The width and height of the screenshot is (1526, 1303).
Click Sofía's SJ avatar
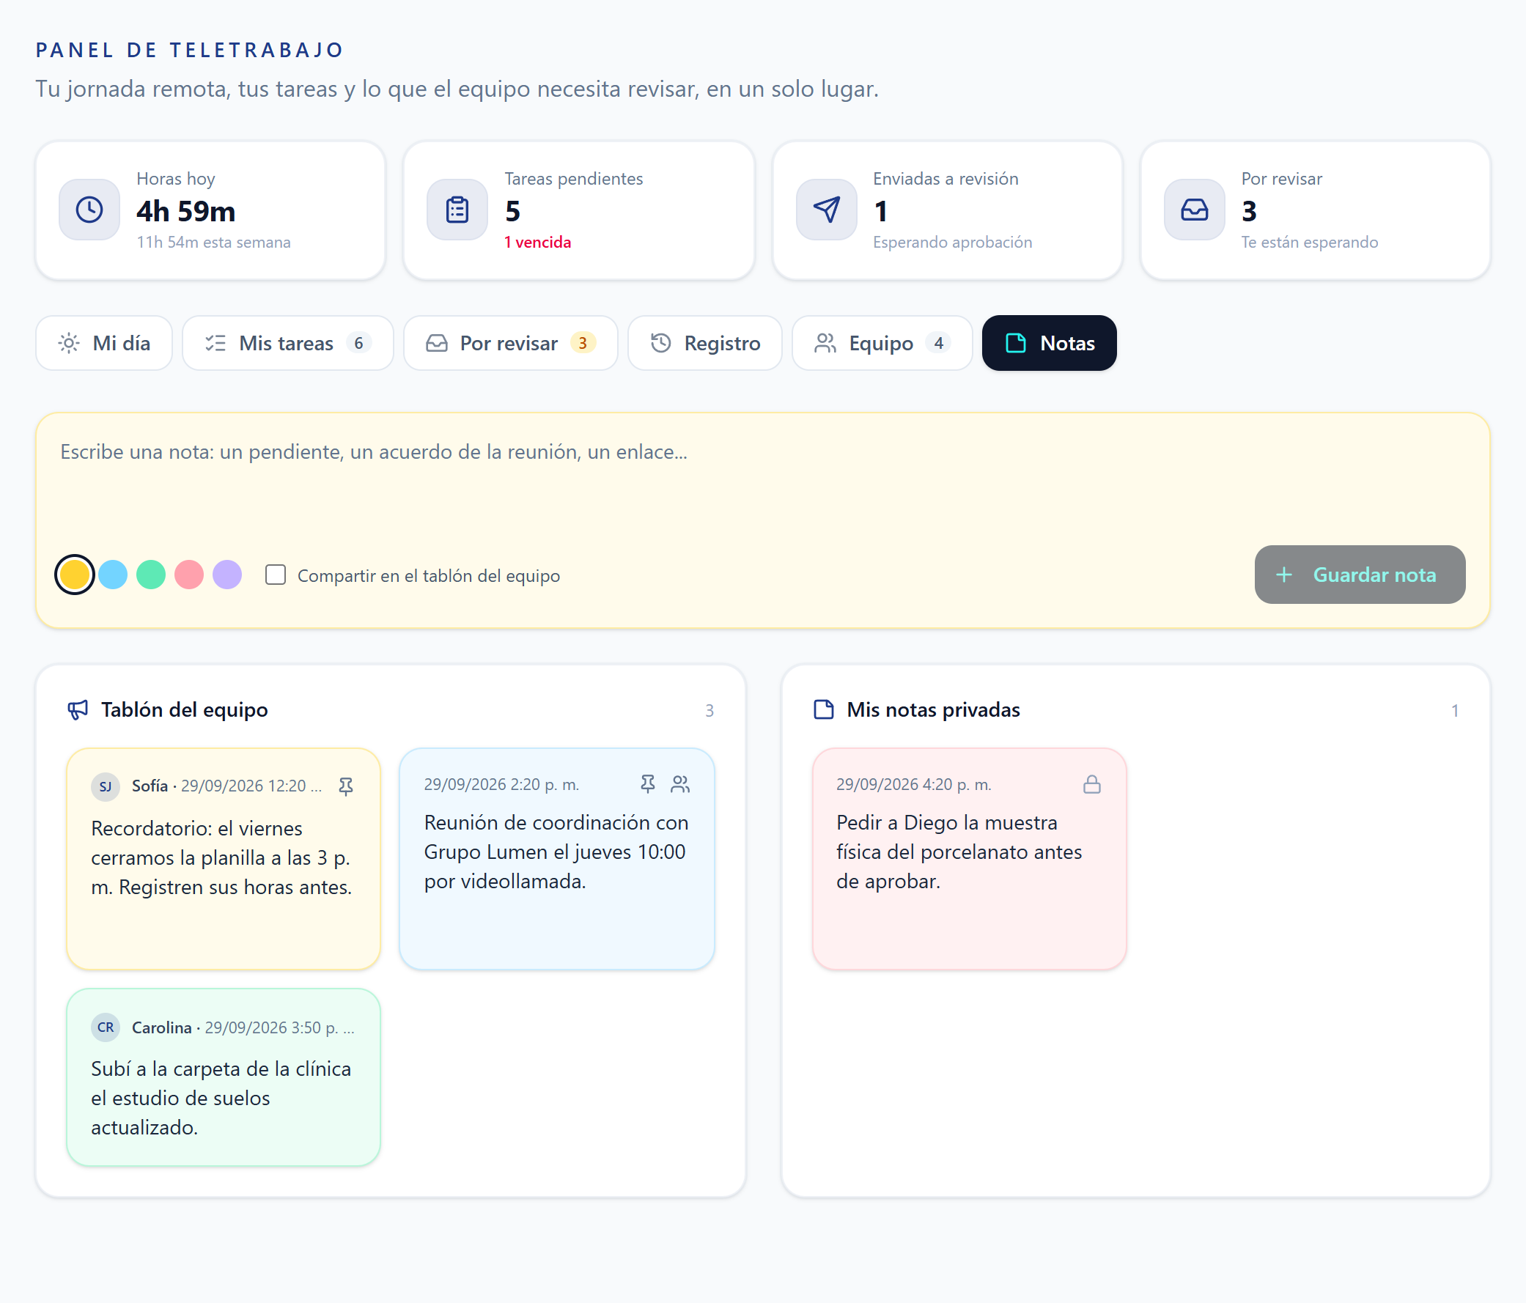click(106, 786)
